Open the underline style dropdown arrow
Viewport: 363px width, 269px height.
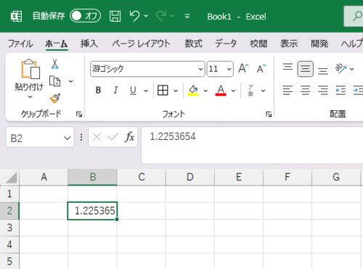(146, 91)
